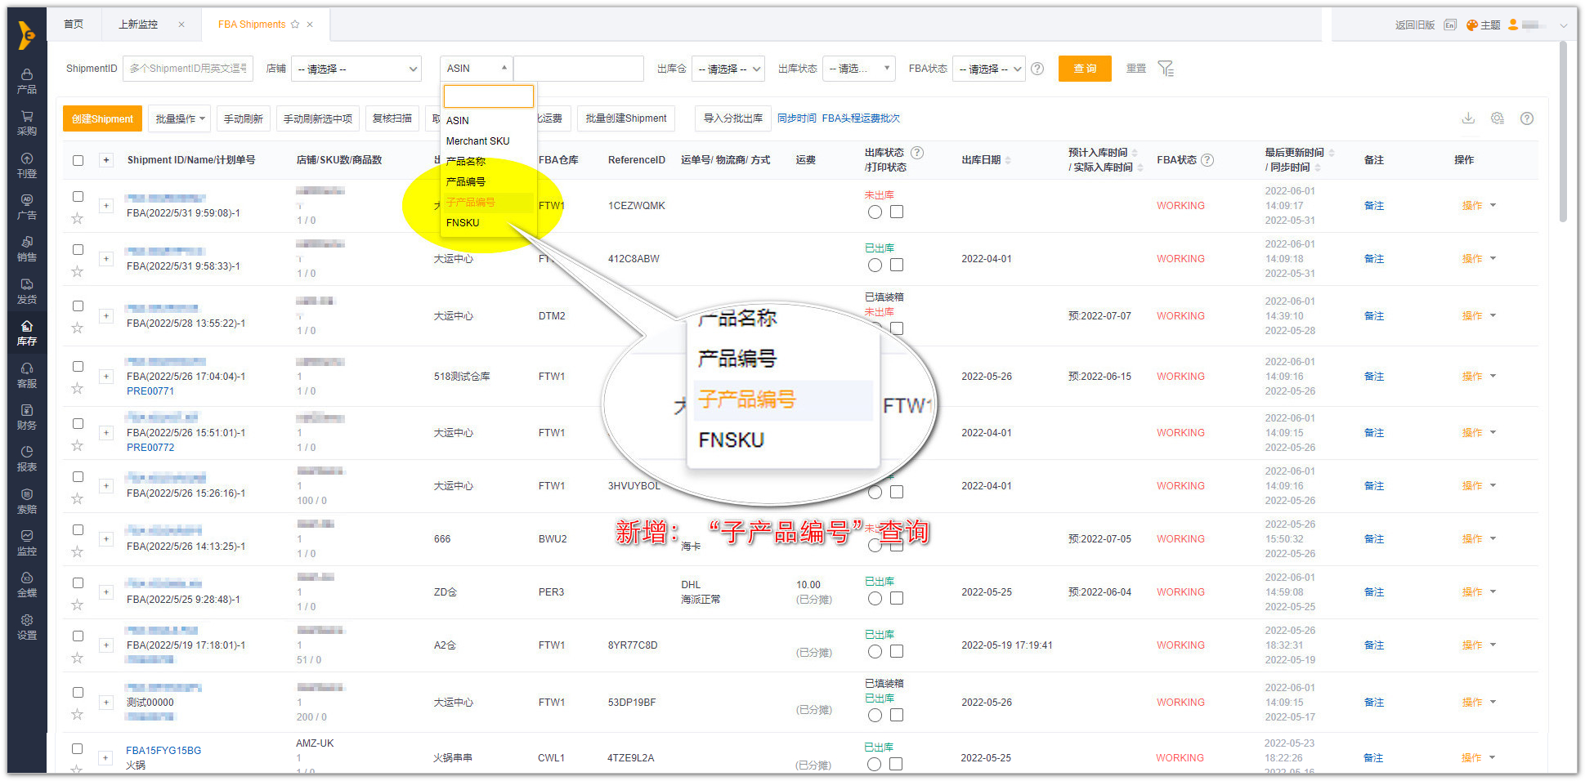Click the 手动刷新 button
The height and width of the screenshot is (781, 1585).
point(244,119)
